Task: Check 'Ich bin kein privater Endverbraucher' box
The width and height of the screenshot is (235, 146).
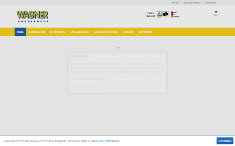Action: click(72, 79)
